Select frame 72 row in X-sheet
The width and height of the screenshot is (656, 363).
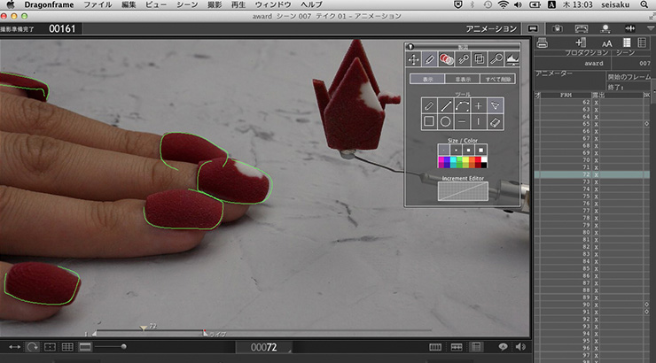(x=592, y=174)
